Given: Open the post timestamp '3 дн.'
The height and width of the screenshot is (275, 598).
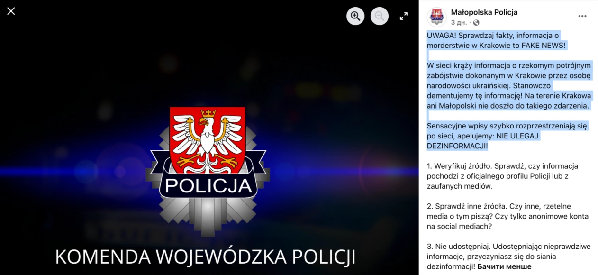Looking at the screenshot, I should (x=459, y=22).
